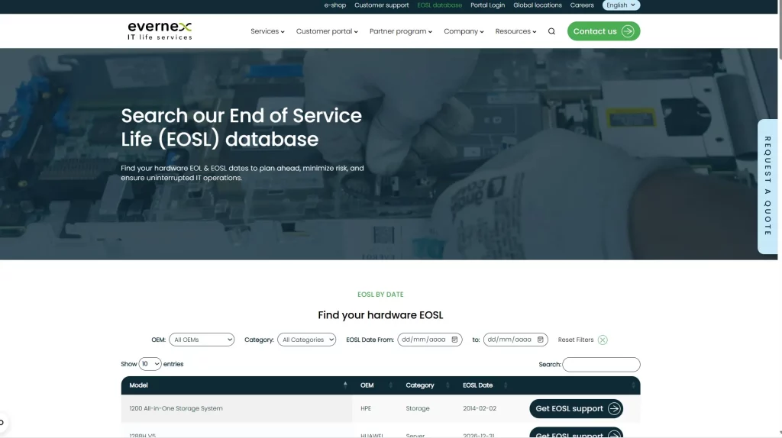Image resolution: width=782 pixels, height=438 pixels.
Task: Expand the Partner program menu
Action: 400,31
